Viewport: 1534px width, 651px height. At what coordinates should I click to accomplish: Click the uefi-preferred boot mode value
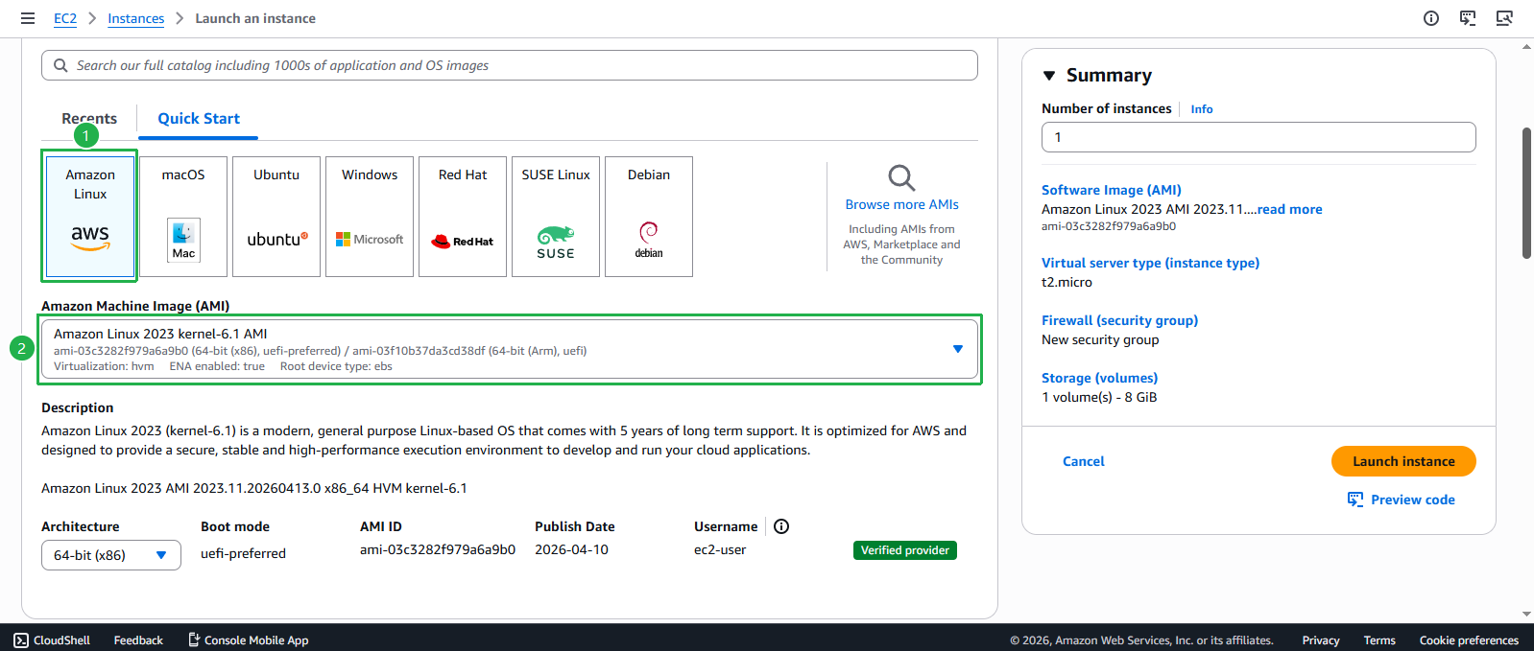243,553
